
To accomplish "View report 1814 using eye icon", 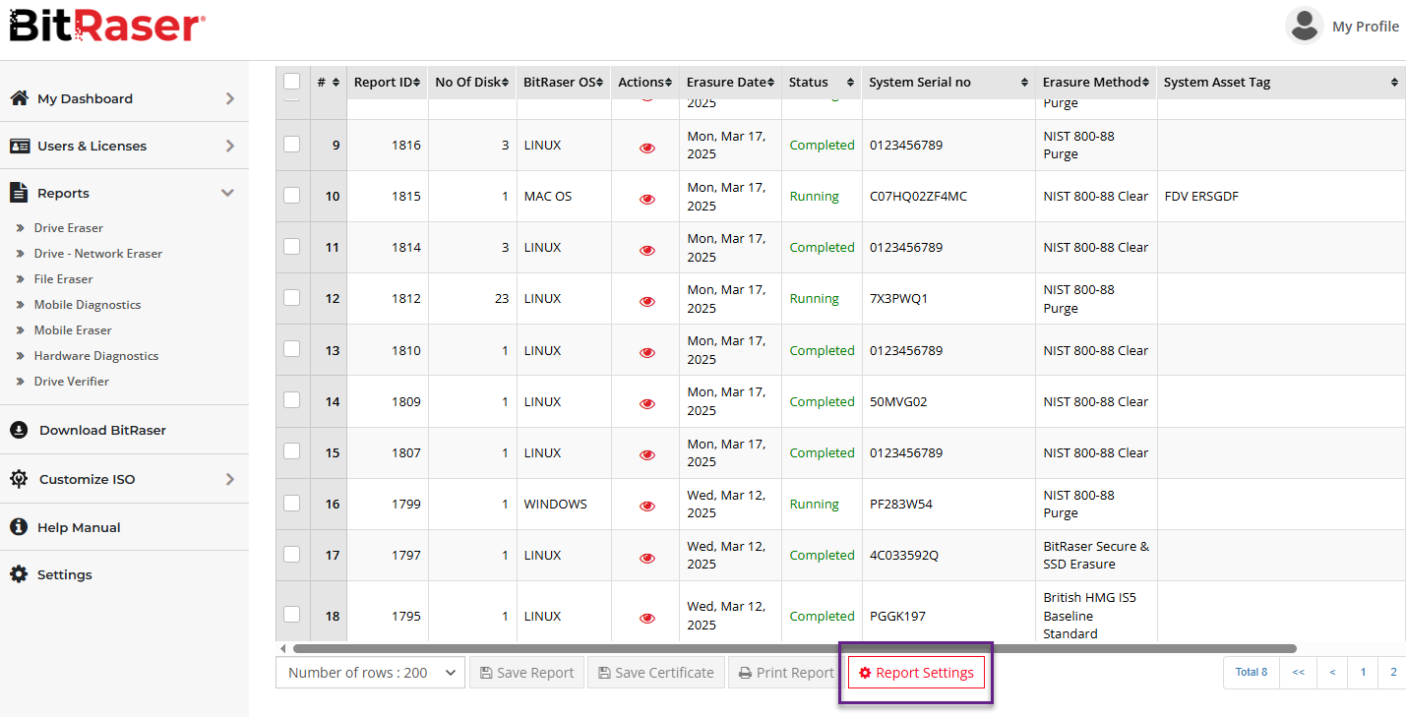I will 647,250.
